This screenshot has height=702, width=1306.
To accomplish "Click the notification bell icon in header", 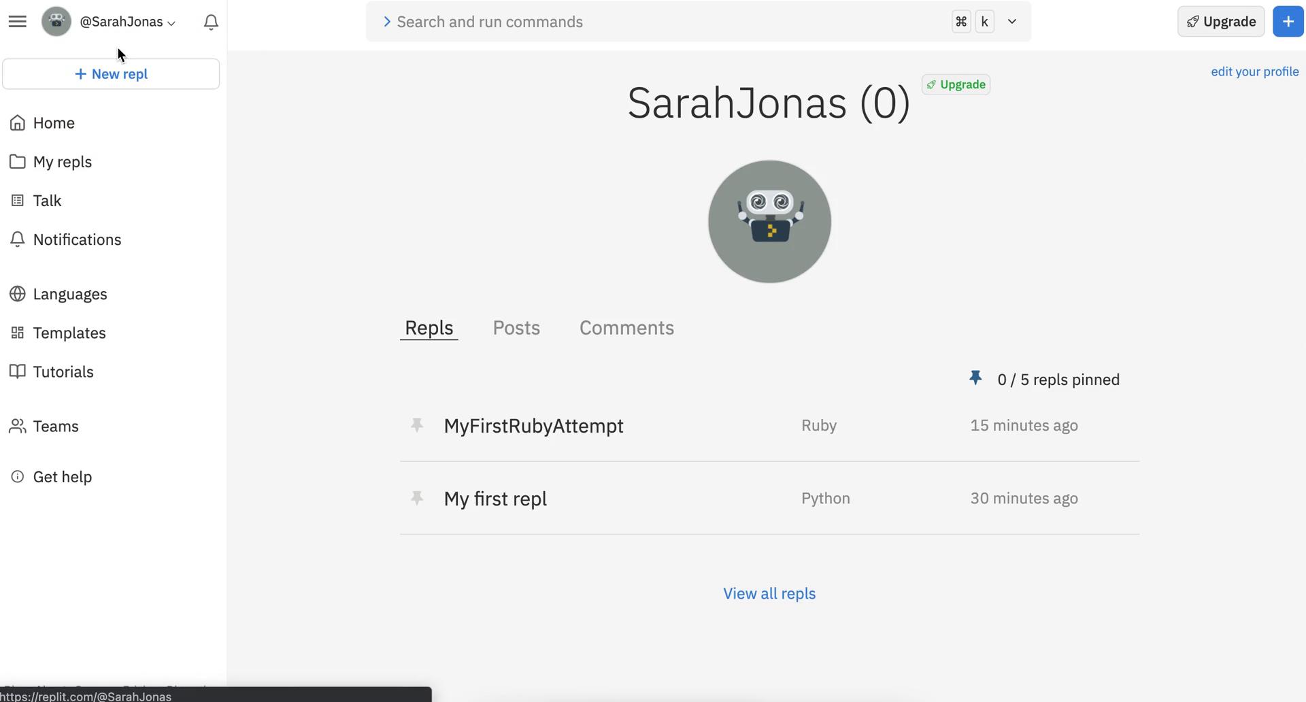I will point(211,22).
